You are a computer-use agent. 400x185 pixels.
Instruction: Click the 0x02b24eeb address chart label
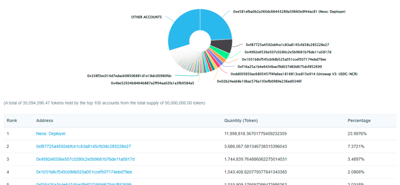[259, 81]
